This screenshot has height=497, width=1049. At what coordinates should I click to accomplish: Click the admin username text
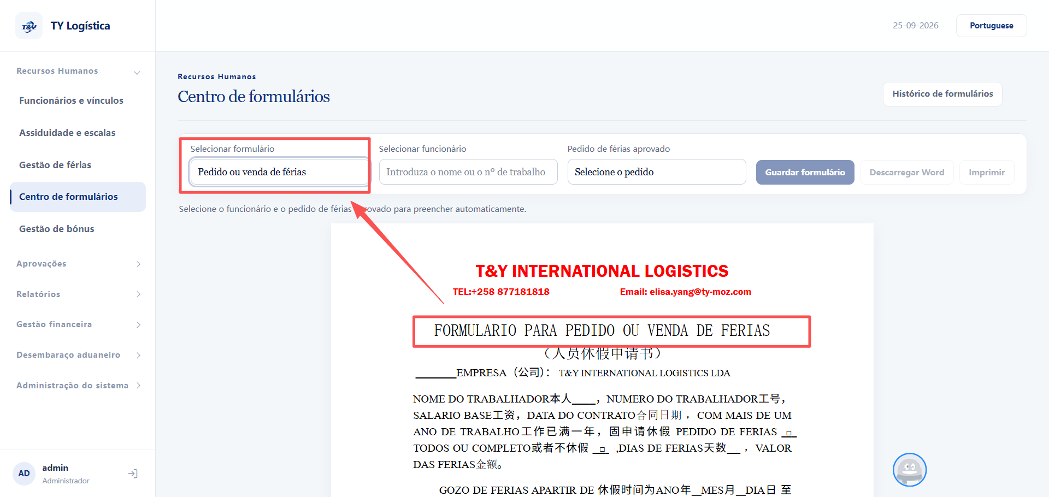55,468
